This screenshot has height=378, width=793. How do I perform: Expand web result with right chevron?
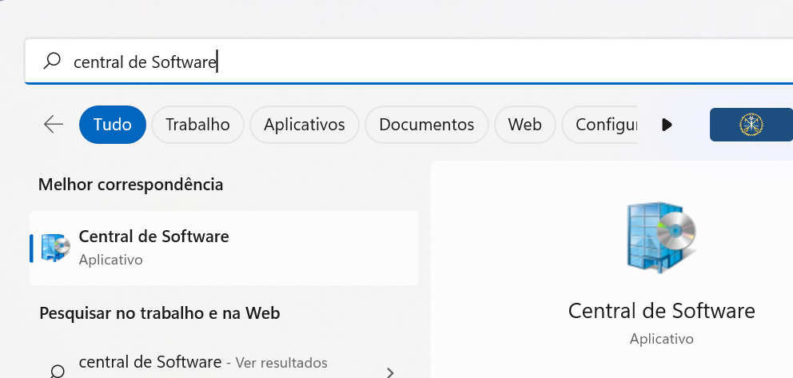pyautogui.click(x=390, y=373)
